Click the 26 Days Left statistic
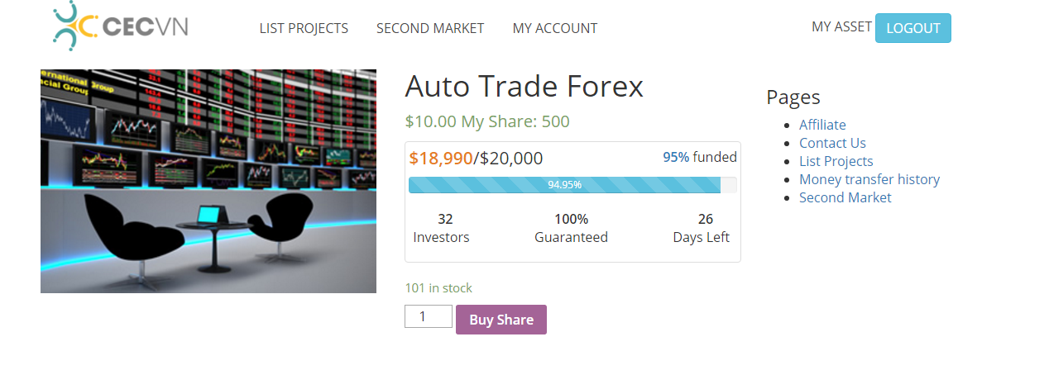This screenshot has width=1049, height=370. pyautogui.click(x=702, y=228)
